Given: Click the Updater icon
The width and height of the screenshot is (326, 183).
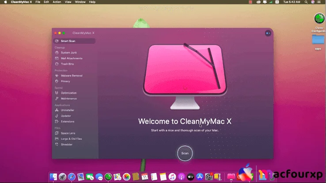Looking at the screenshot, I should pos(57,116).
